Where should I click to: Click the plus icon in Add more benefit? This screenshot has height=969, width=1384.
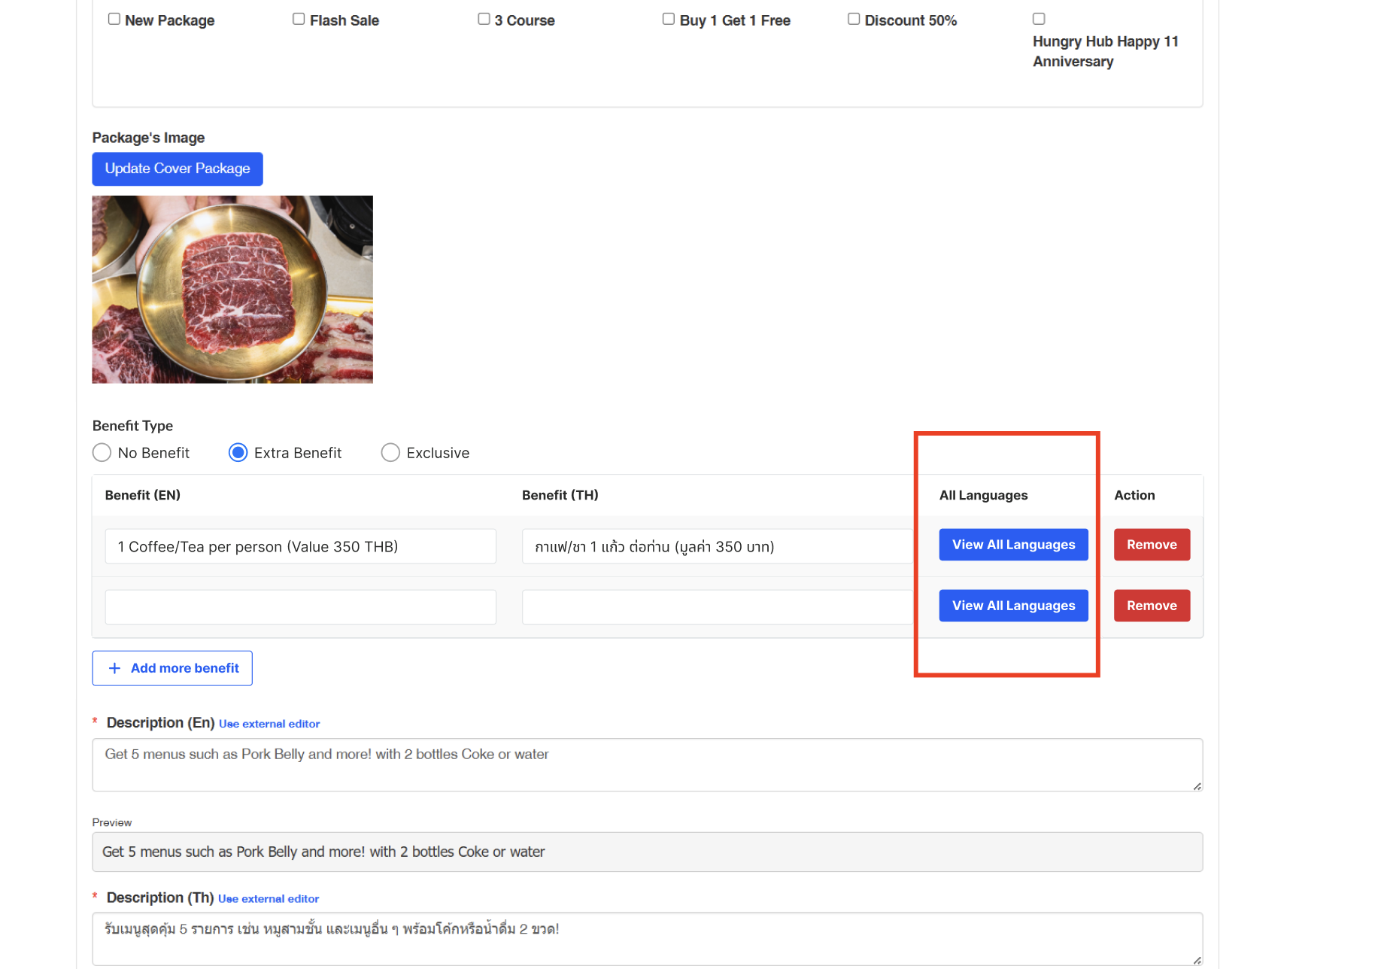coord(114,668)
